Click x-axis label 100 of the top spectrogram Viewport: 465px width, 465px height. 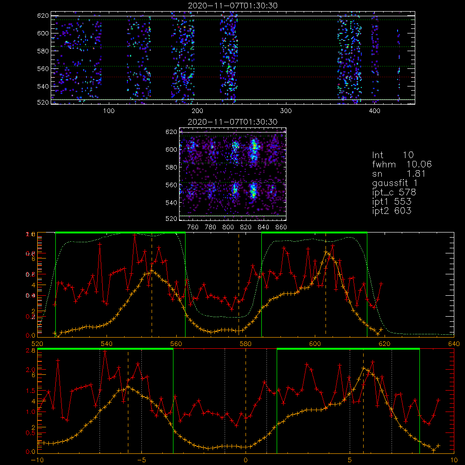tap(109, 111)
